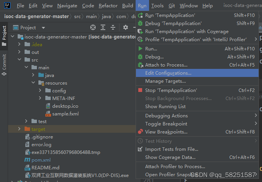Collapse the isoc-data-generator-master root node

click(13, 36)
